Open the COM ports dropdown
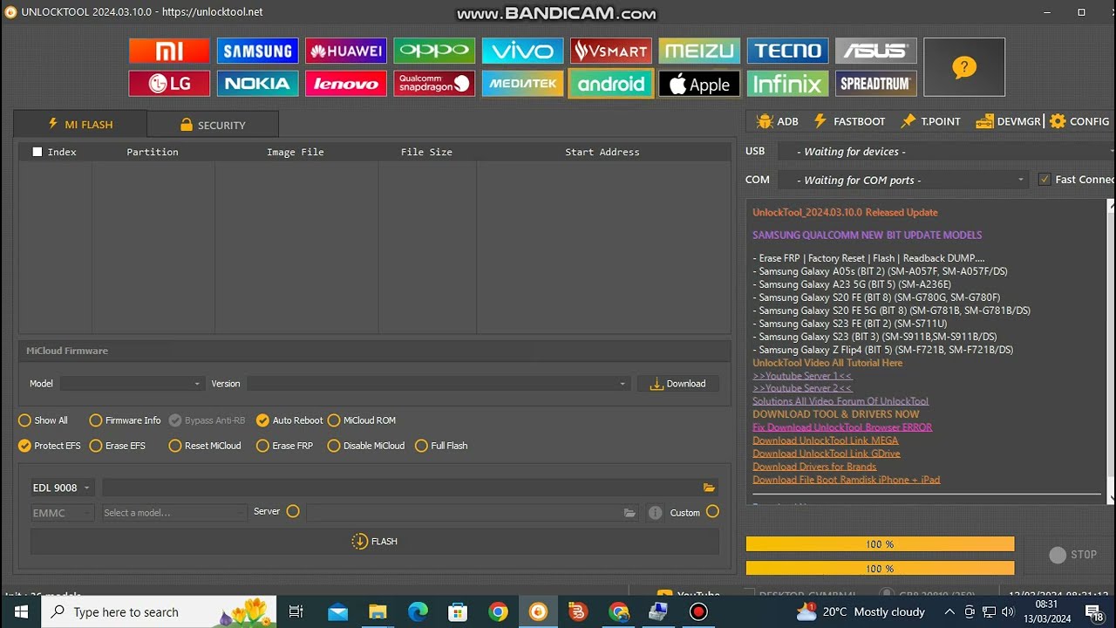 (x=902, y=180)
